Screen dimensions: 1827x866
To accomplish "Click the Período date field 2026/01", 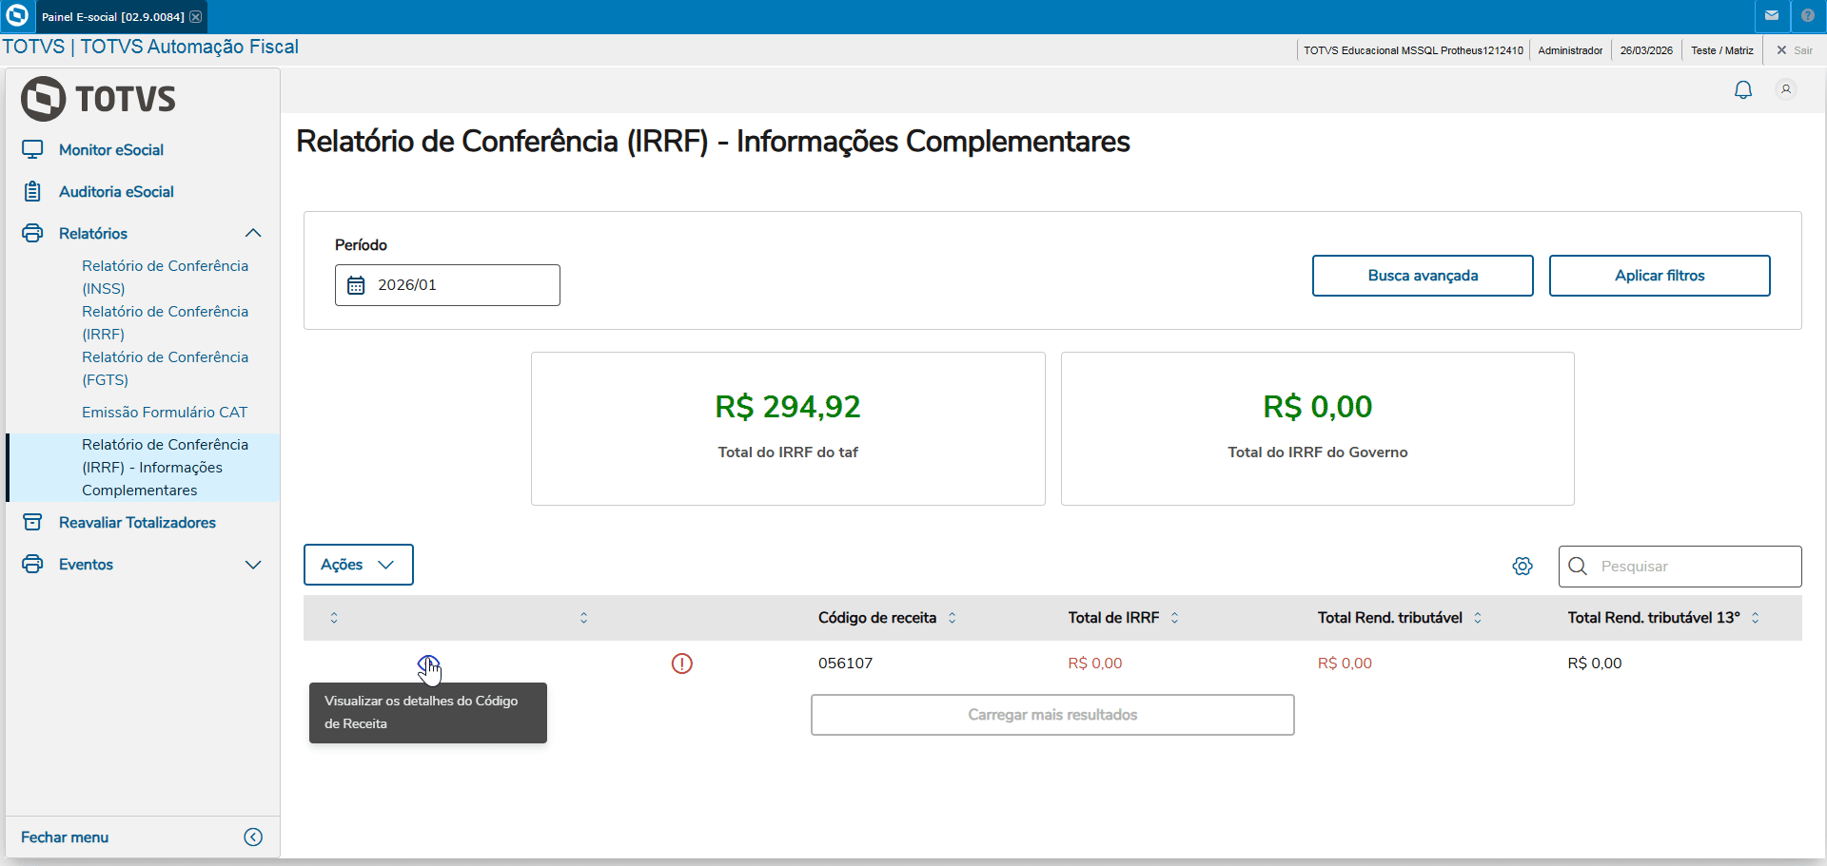I will pos(447,285).
